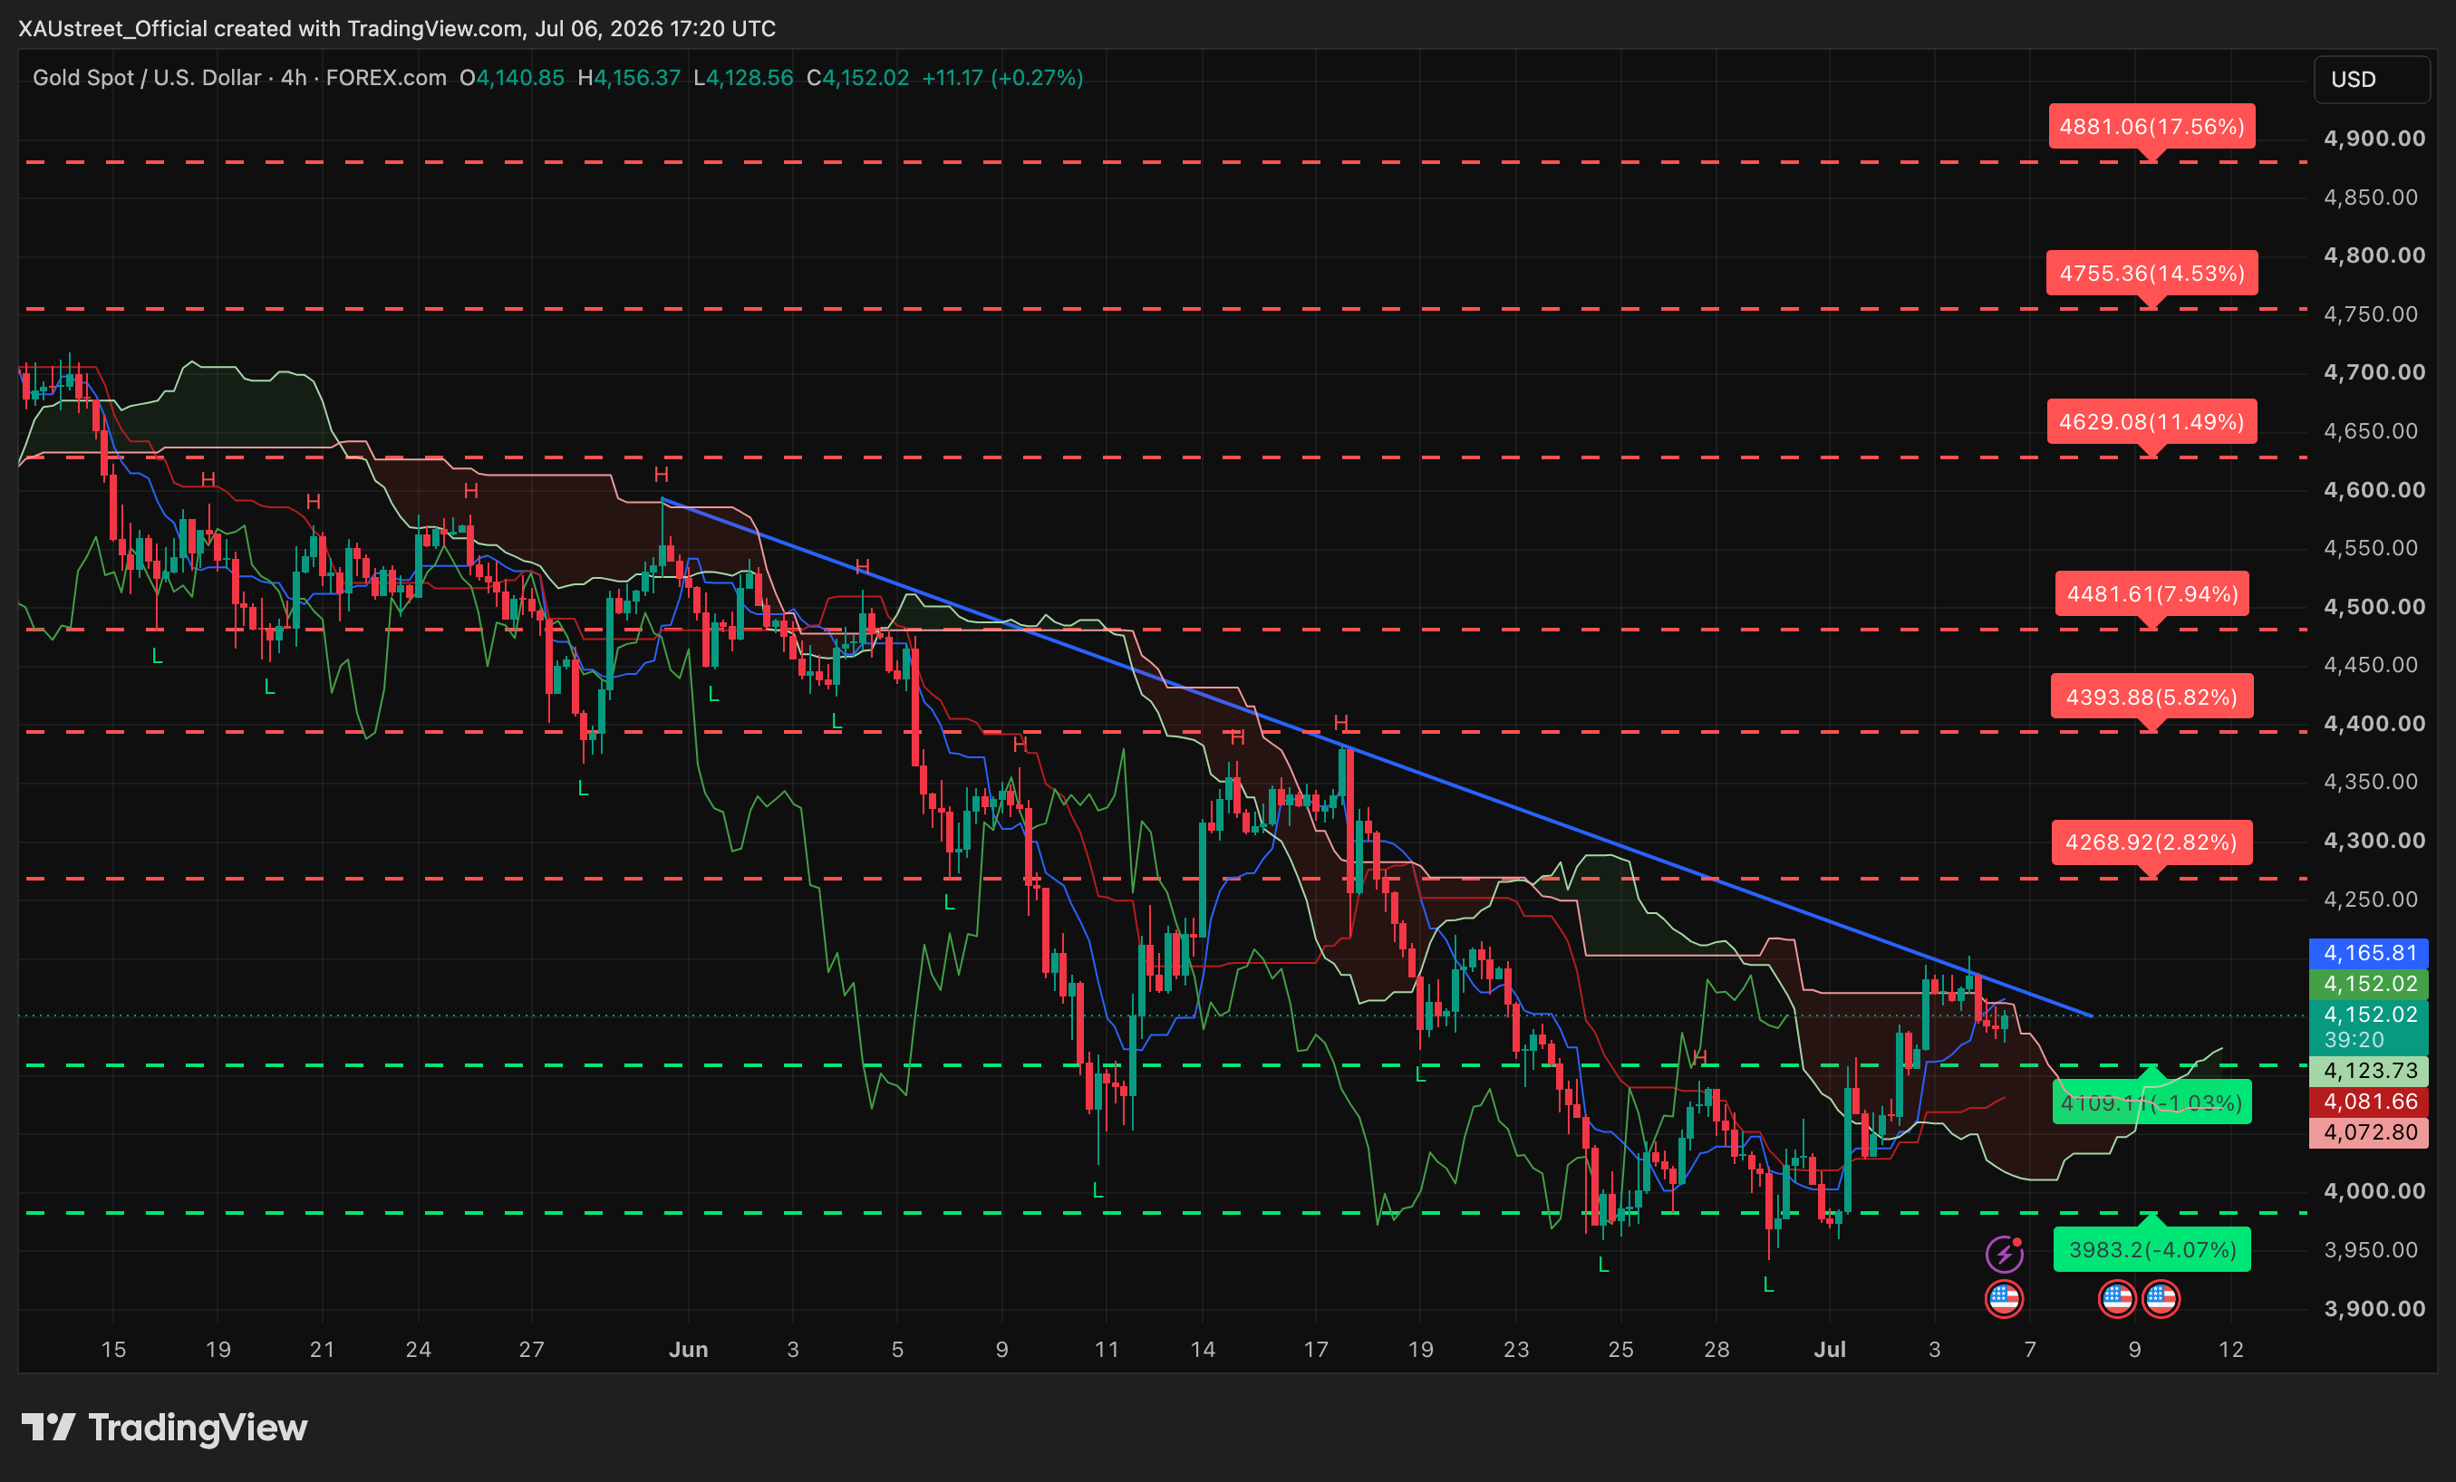Select the green 4109.11(-1.03%) support label
The image size is (2456, 1482).
tap(2151, 1102)
